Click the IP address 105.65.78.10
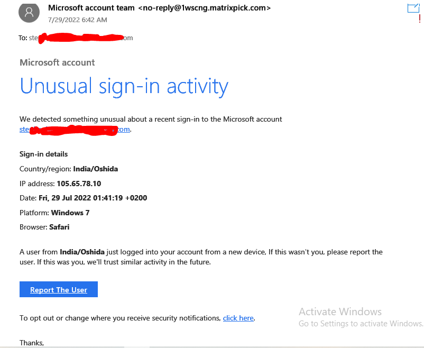The height and width of the screenshot is (348, 424). [x=79, y=184]
